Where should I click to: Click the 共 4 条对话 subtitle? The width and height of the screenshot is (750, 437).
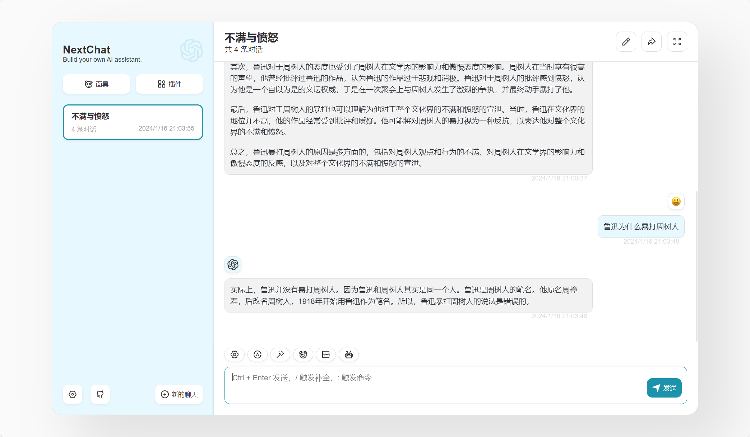coord(244,50)
